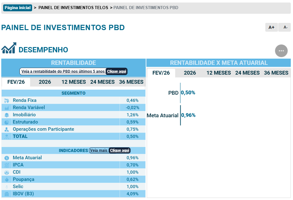
Task: Click the Renda Variável chart icon
Action: [7, 108]
